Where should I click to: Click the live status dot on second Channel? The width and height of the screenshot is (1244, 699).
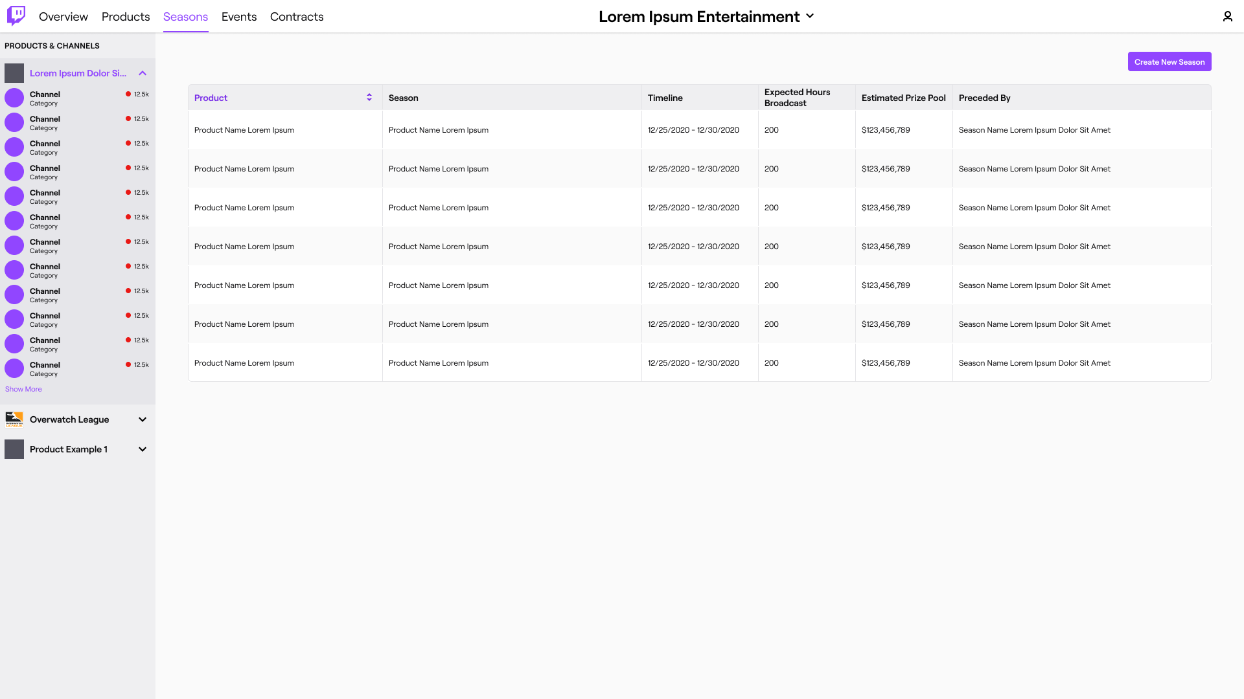[x=127, y=118]
